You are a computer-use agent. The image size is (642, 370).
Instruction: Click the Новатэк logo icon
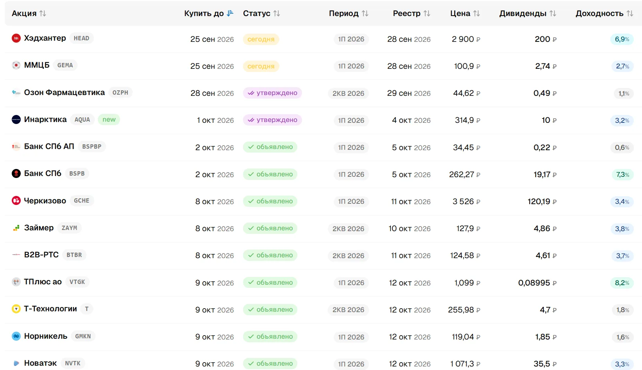tap(16, 363)
